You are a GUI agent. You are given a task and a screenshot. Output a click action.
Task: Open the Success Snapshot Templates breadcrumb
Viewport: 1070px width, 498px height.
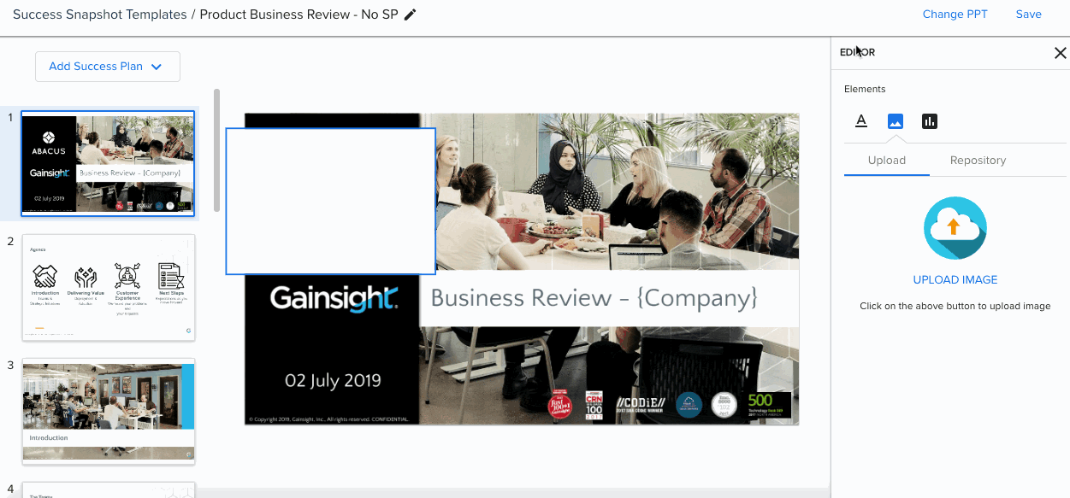point(100,15)
